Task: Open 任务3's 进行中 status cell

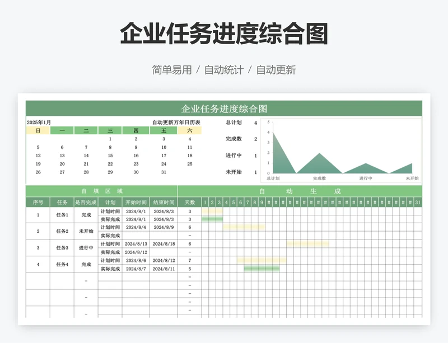Action: tap(86, 248)
